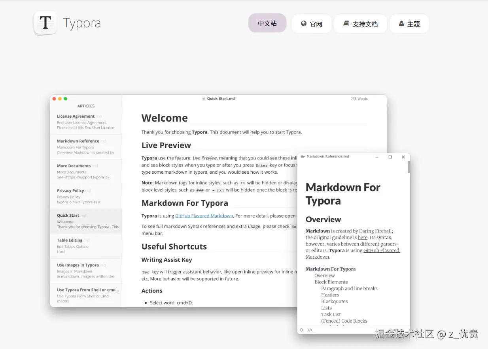Viewport: 488px width, 349px height.
Task: Jump to Blockquotes in contents
Action: [x=334, y=302]
